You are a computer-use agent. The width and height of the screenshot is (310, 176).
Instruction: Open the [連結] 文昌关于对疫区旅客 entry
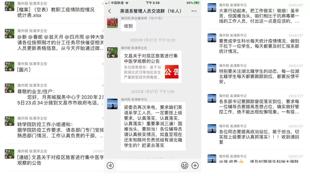[x=54, y=157]
